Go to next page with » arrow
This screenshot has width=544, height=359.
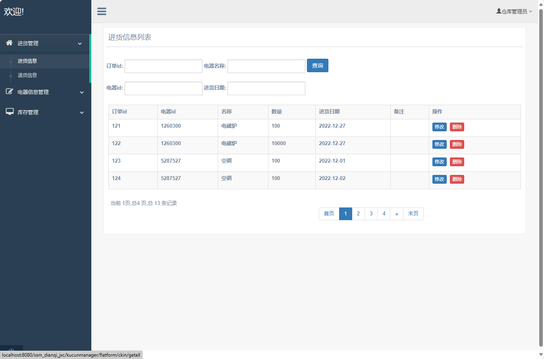tap(396, 214)
